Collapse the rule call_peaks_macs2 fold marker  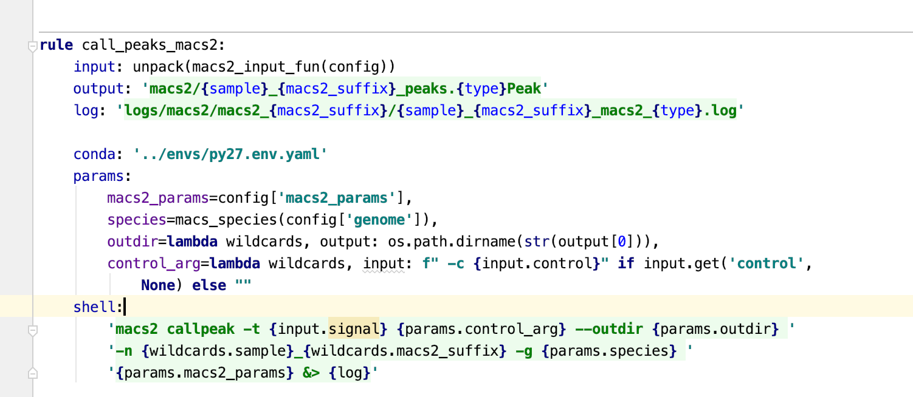[x=33, y=46]
